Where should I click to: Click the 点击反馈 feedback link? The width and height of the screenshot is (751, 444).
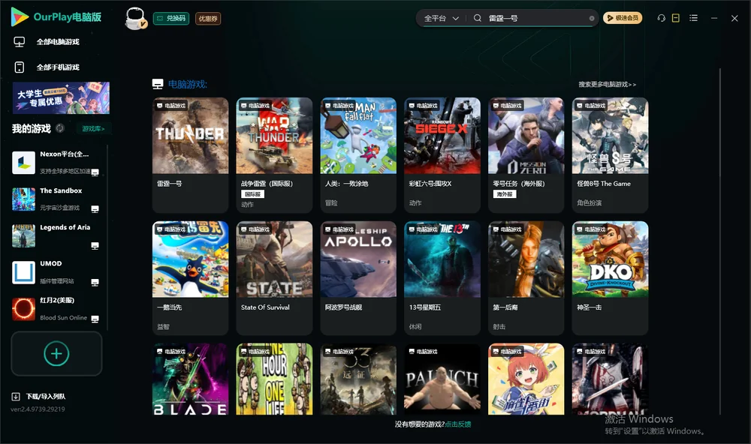click(458, 424)
